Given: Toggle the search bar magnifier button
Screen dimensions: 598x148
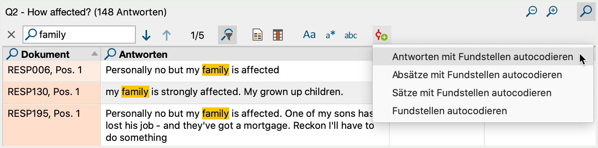Looking at the screenshot, I should point(586,12).
